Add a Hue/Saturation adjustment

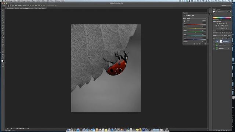pyautogui.click(x=216, y=26)
